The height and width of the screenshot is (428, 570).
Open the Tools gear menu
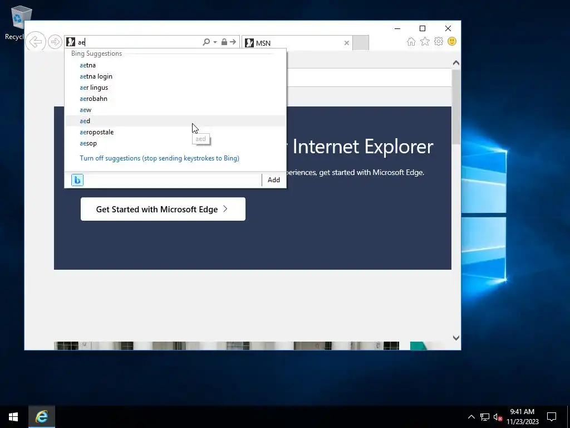click(x=439, y=41)
